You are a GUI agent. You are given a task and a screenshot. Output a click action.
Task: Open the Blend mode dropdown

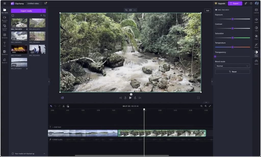coord(232,66)
